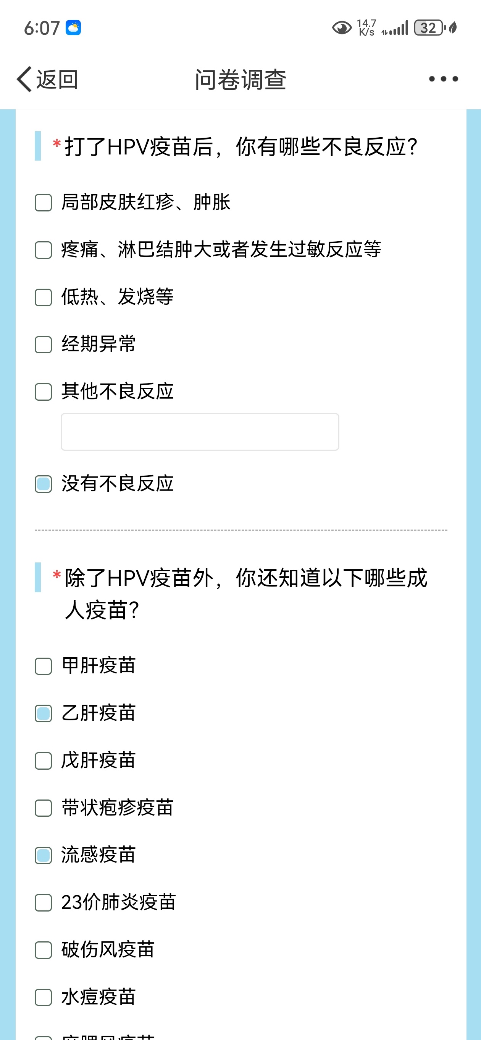Check 23价肺炎疫苗 option
This screenshot has width=481, height=1040.
(x=43, y=902)
